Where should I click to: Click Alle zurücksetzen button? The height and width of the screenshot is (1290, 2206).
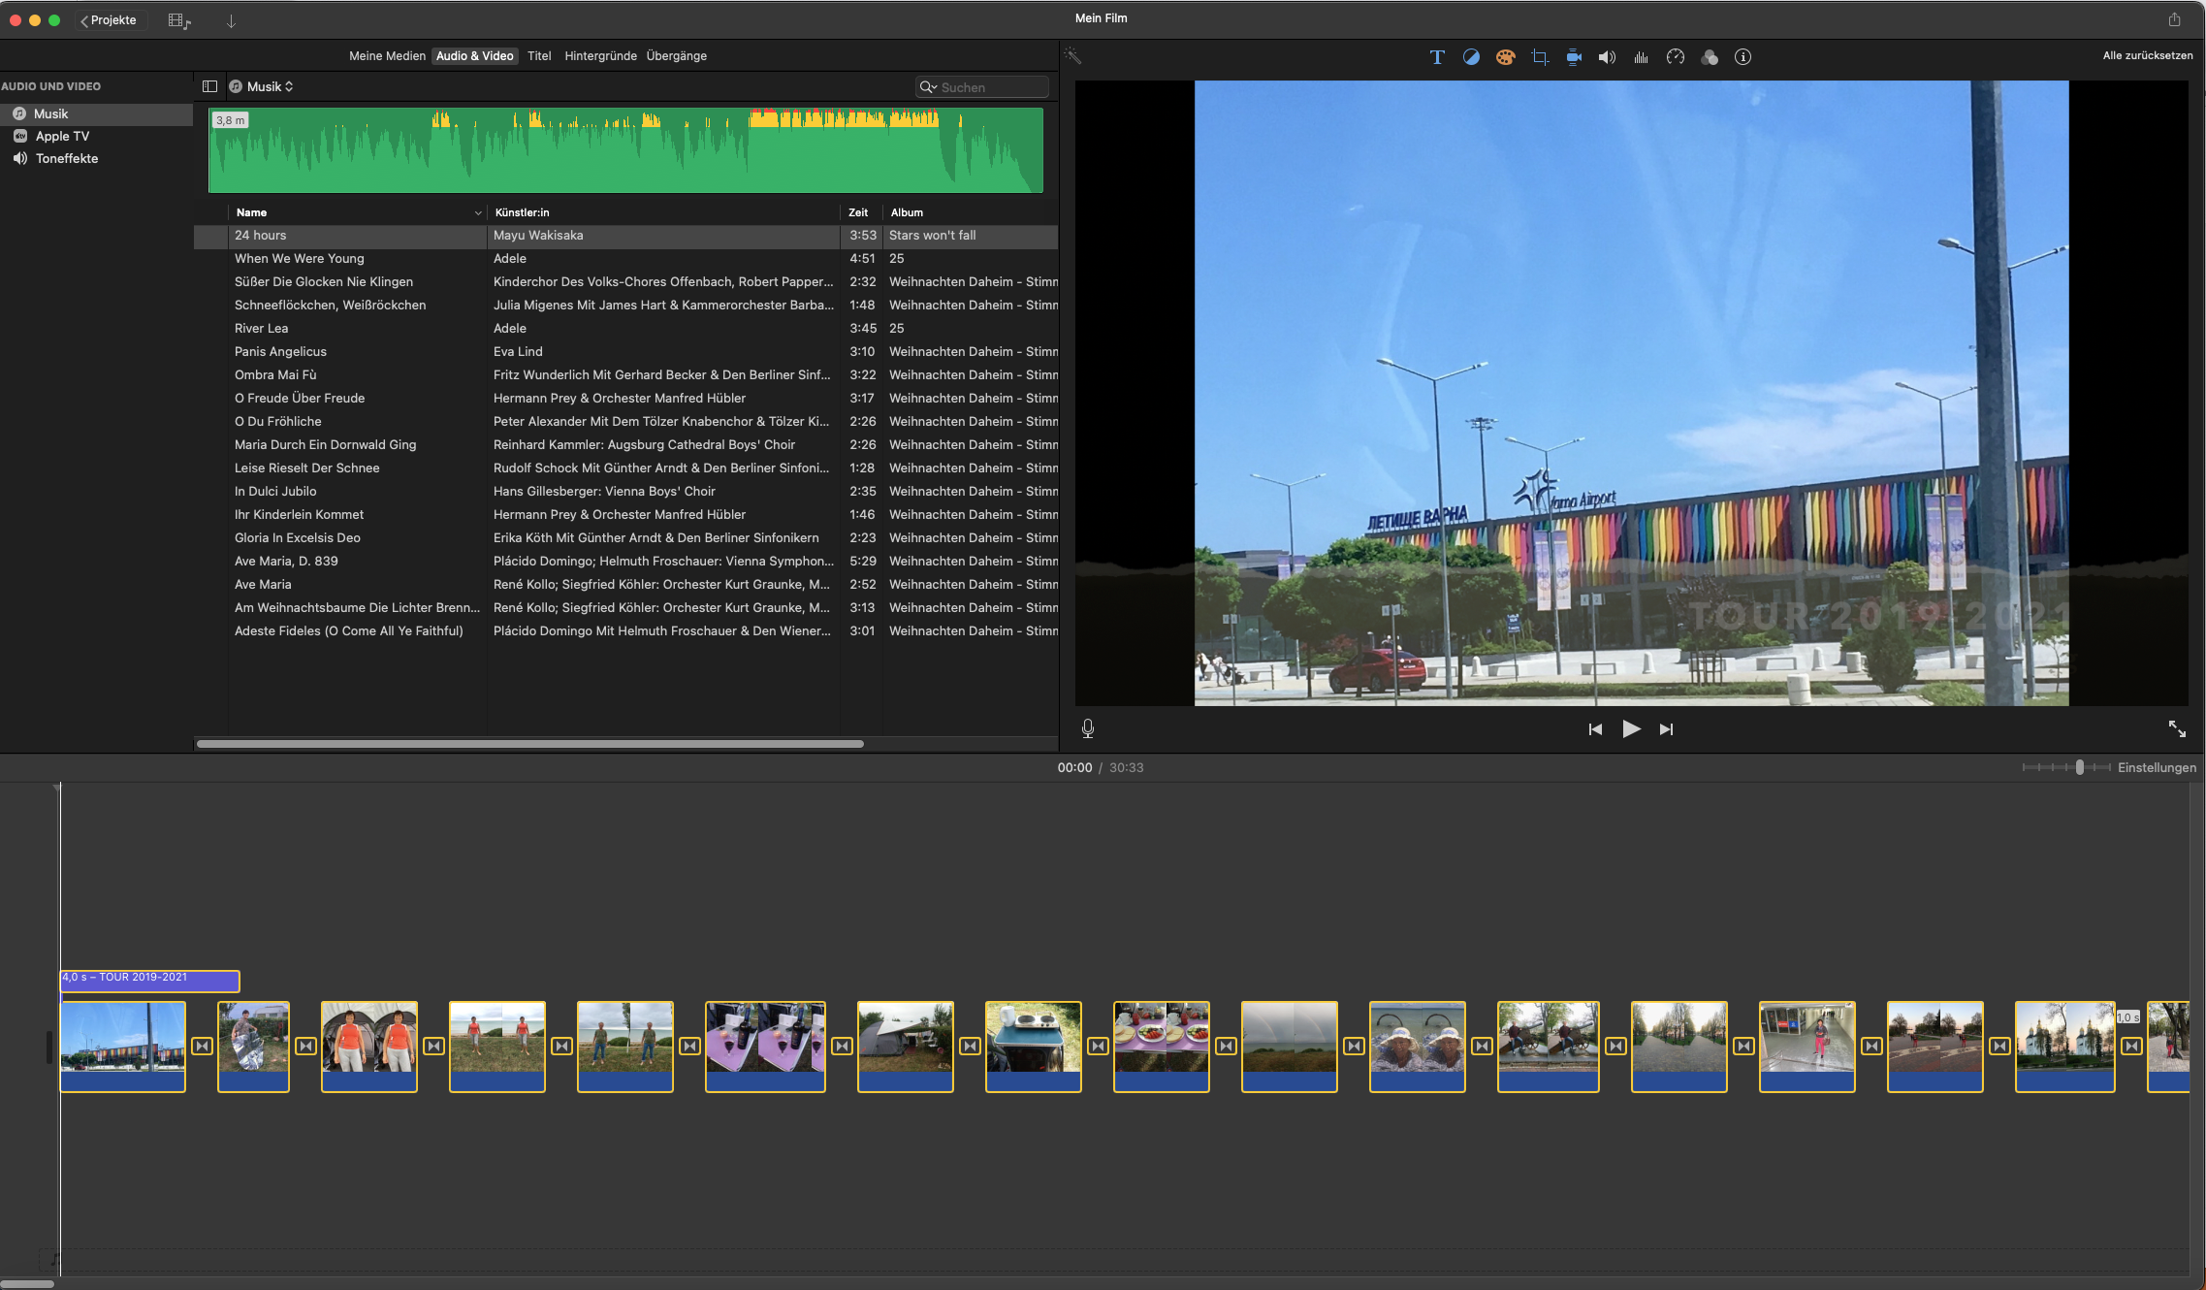coord(2147,55)
